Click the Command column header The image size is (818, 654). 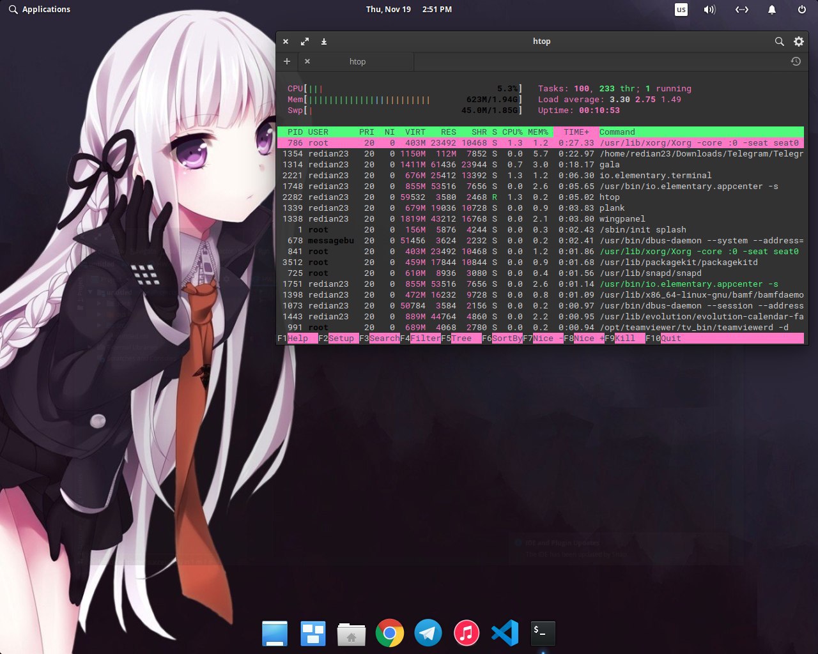(x=617, y=132)
